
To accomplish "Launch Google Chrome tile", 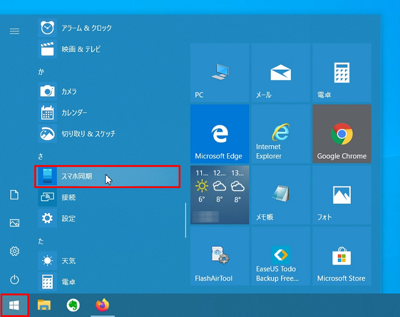I will pos(342,134).
